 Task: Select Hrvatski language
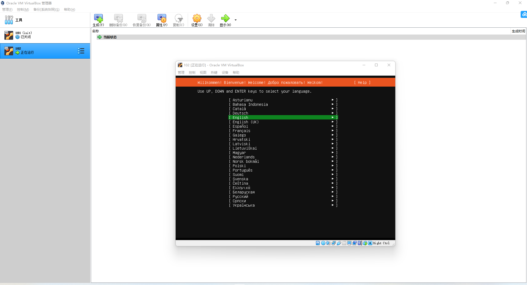[x=283, y=139]
